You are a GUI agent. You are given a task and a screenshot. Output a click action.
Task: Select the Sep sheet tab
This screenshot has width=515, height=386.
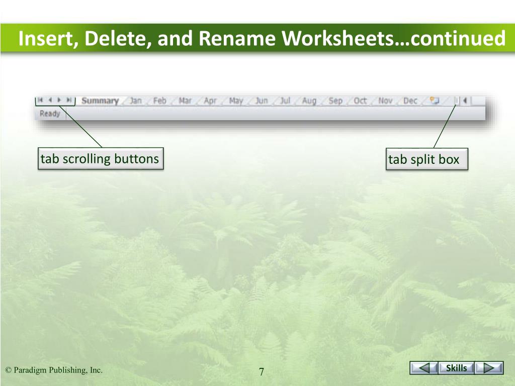coord(335,101)
